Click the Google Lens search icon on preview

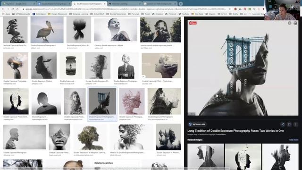(295, 23)
